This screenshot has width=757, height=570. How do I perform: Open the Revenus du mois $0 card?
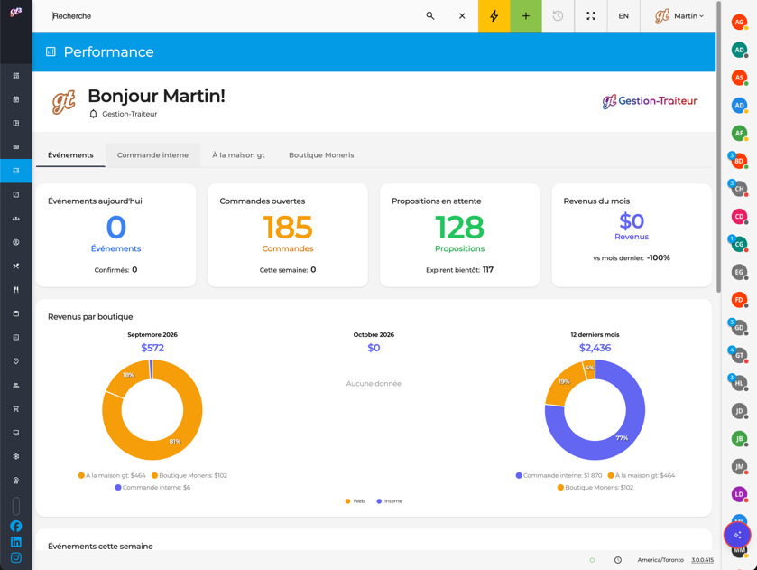[x=632, y=235]
